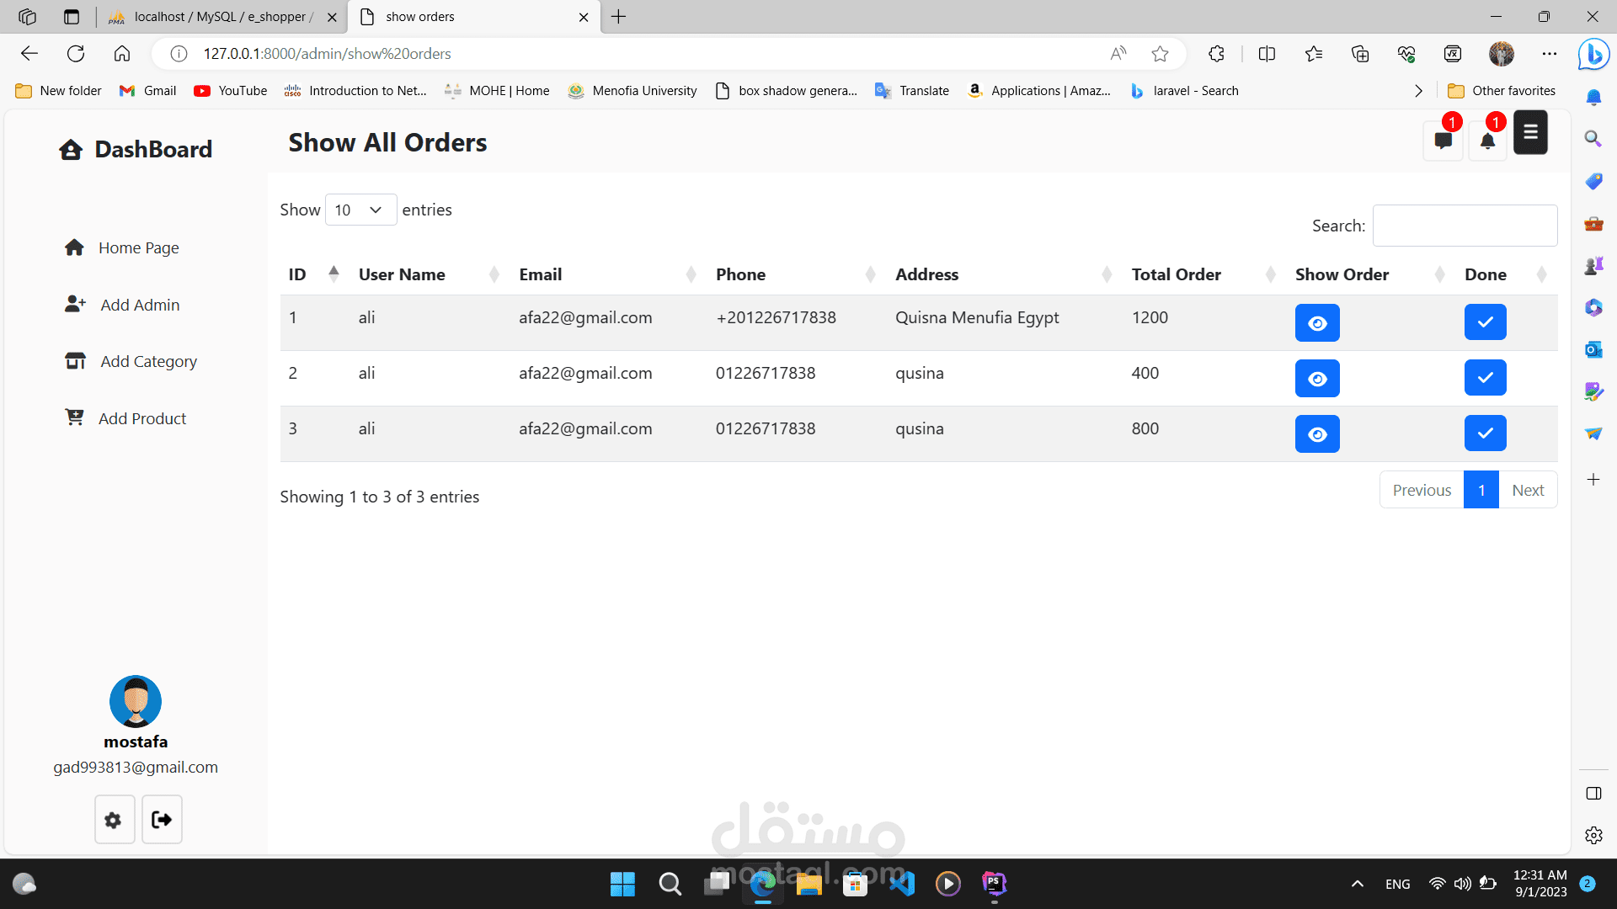Mark order 3 as done checkmark
The image size is (1617, 909).
point(1485,433)
